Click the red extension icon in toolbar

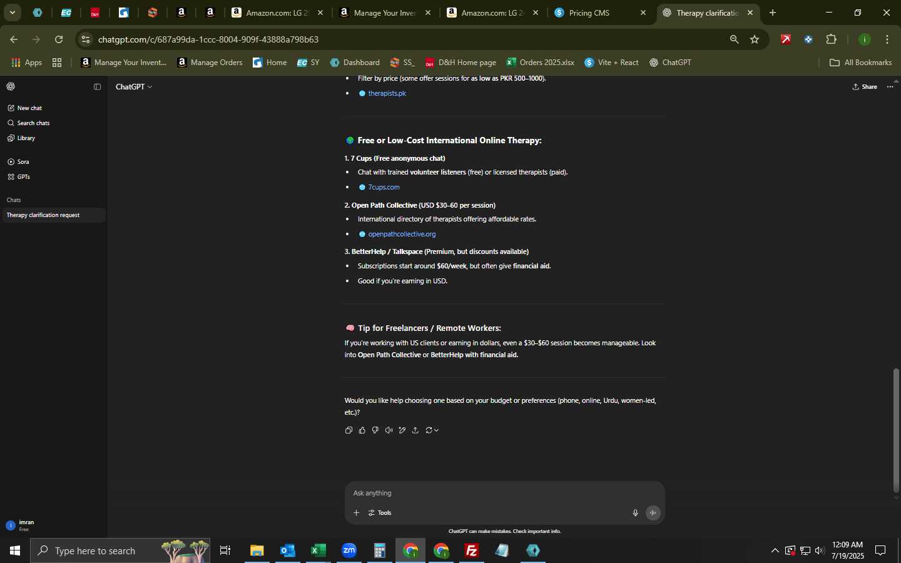coord(786,39)
